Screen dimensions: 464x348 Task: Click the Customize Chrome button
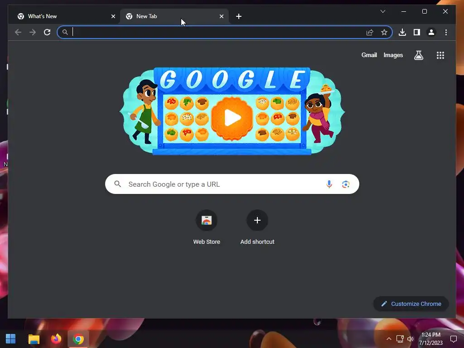(x=411, y=304)
